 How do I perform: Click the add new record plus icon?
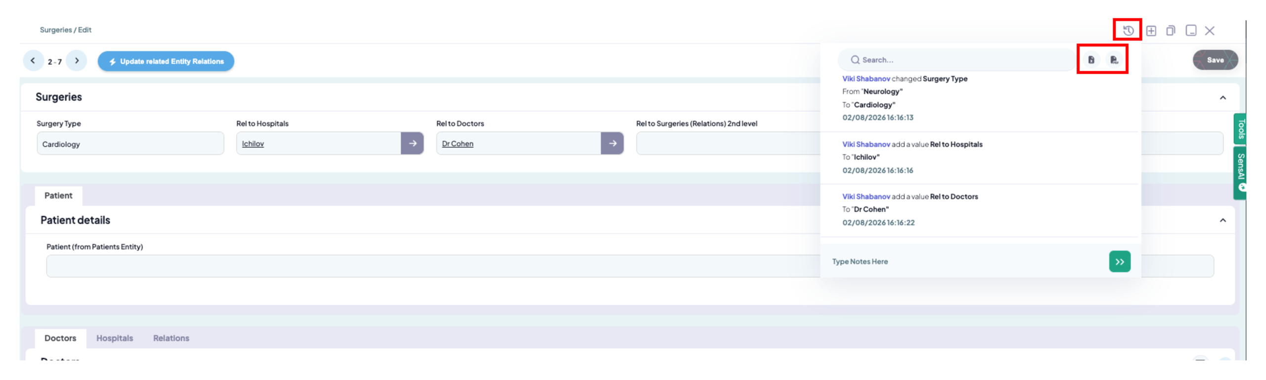click(1151, 31)
